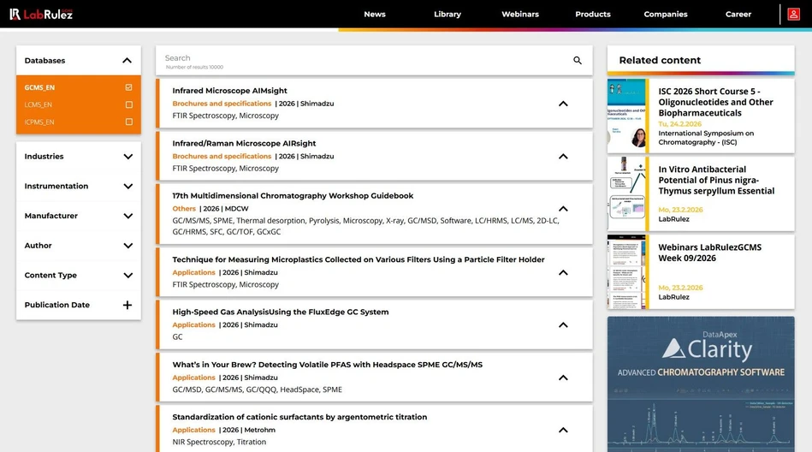Click the plus icon beside Publication Date

coord(127,305)
